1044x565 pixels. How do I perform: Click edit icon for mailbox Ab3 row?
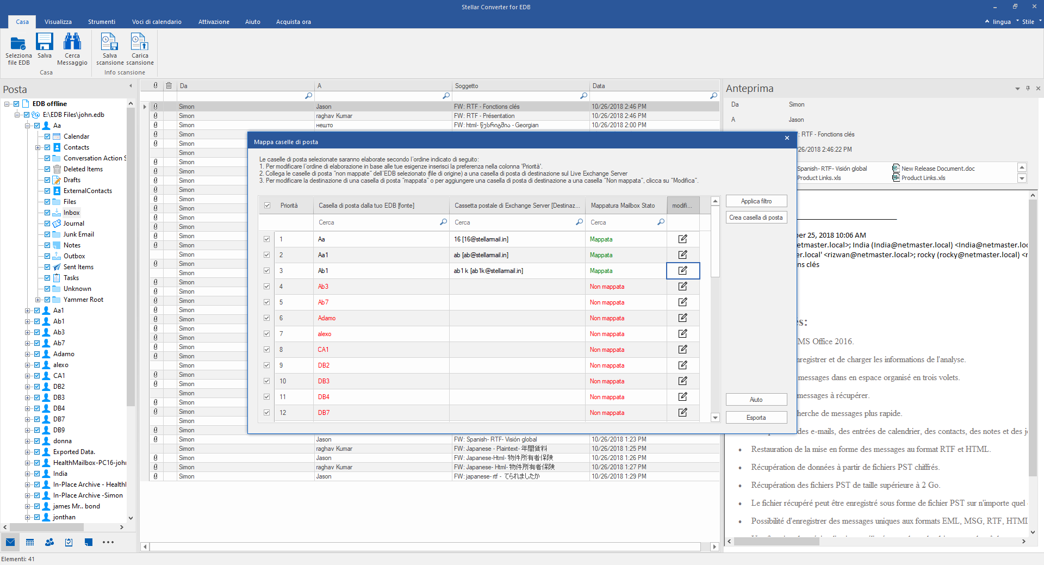682,287
